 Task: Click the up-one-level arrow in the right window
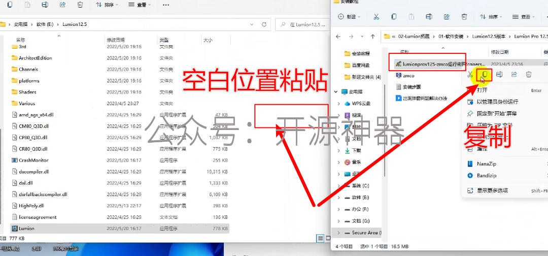coord(373,37)
